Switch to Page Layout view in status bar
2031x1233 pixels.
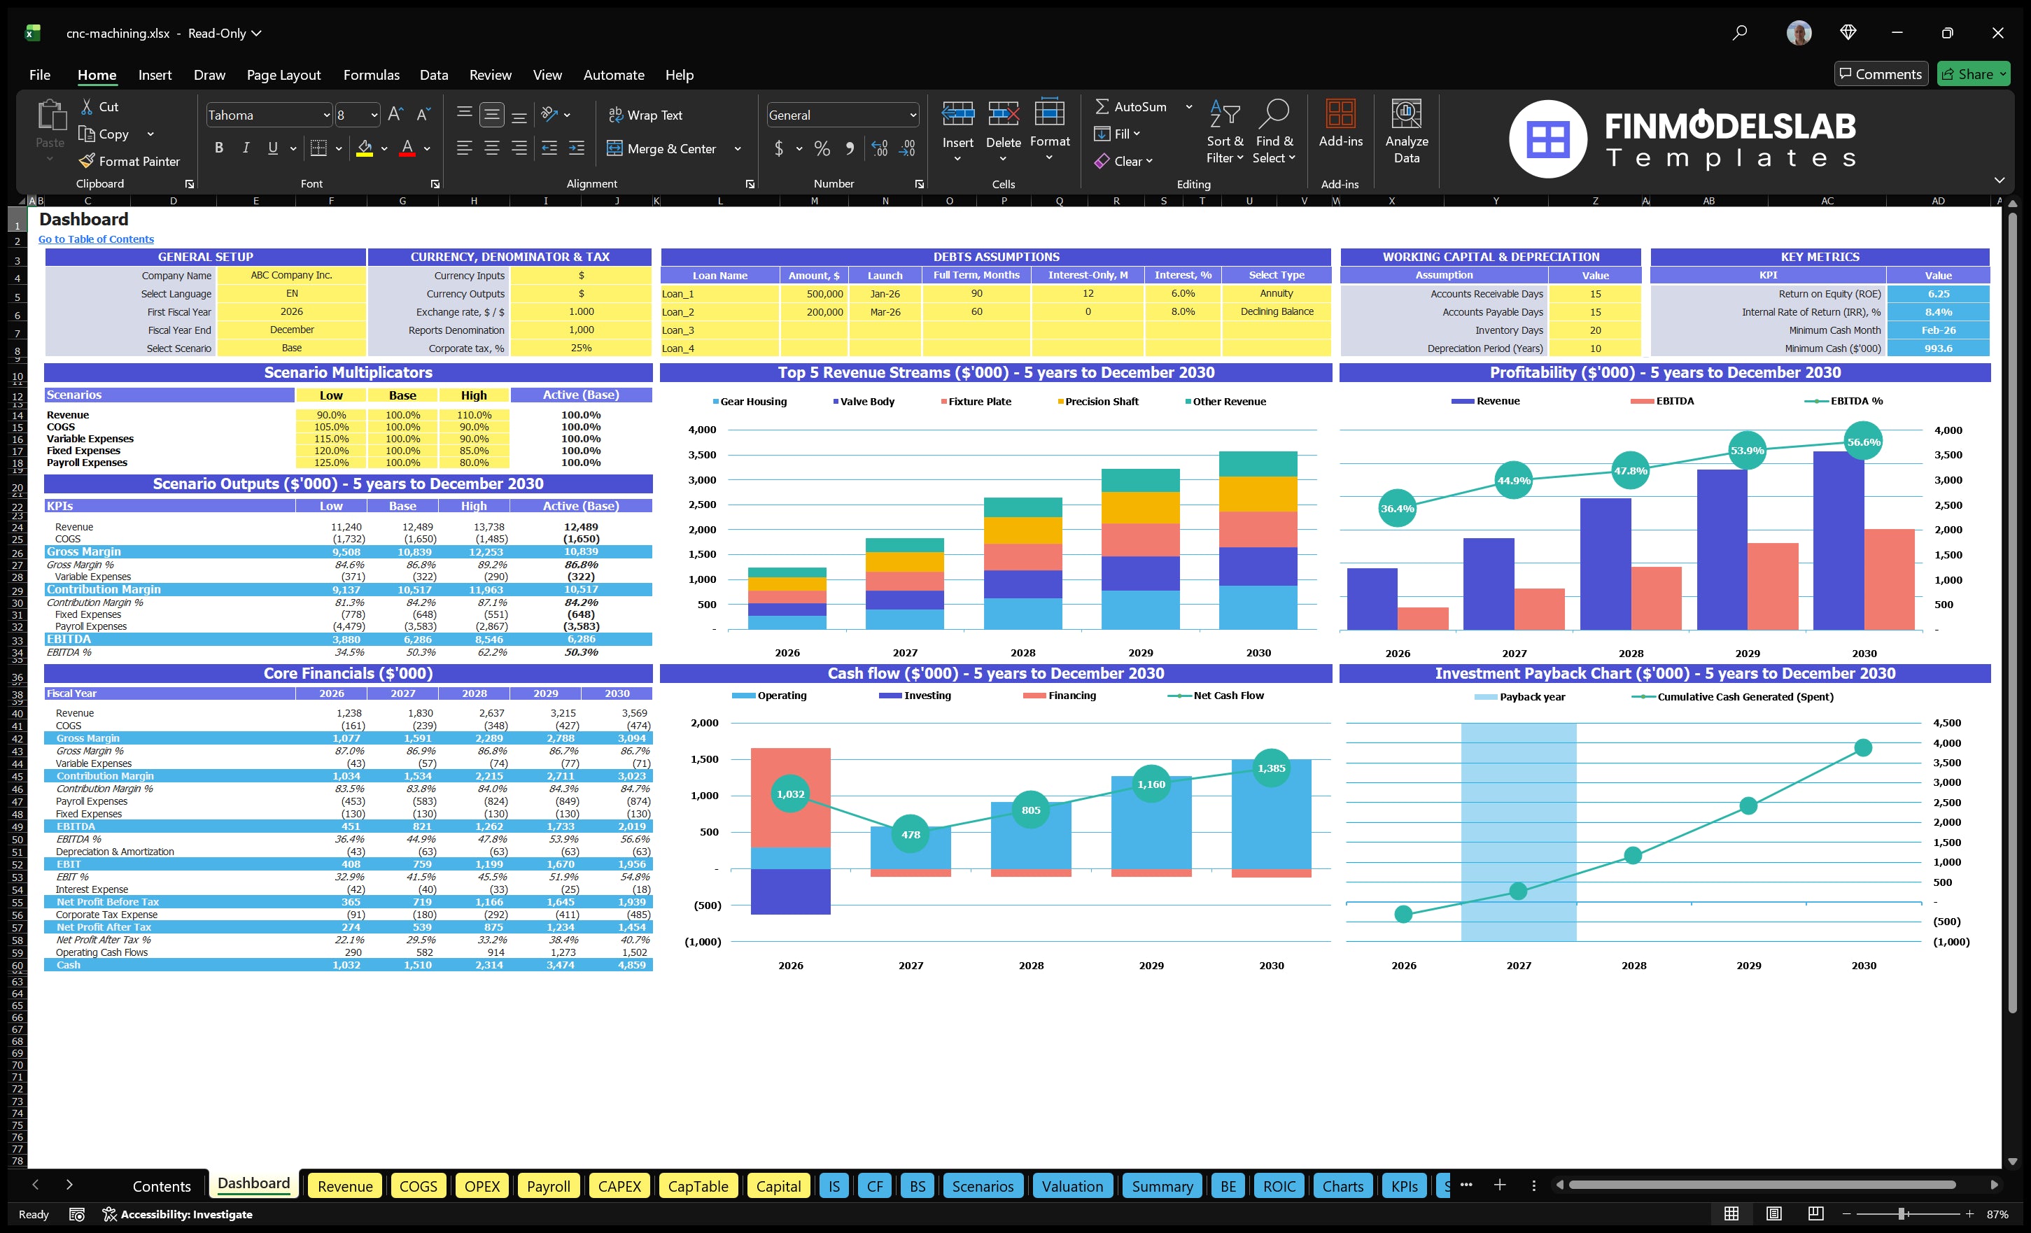[x=1774, y=1214]
